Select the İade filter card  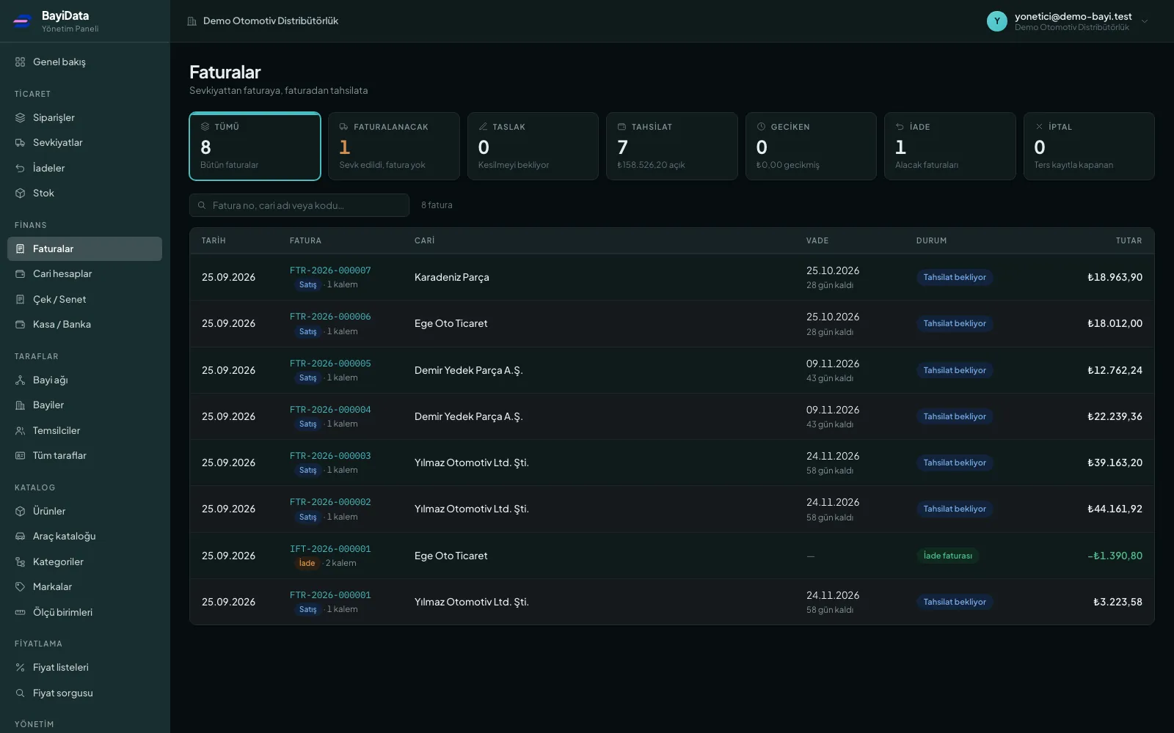[950, 146]
